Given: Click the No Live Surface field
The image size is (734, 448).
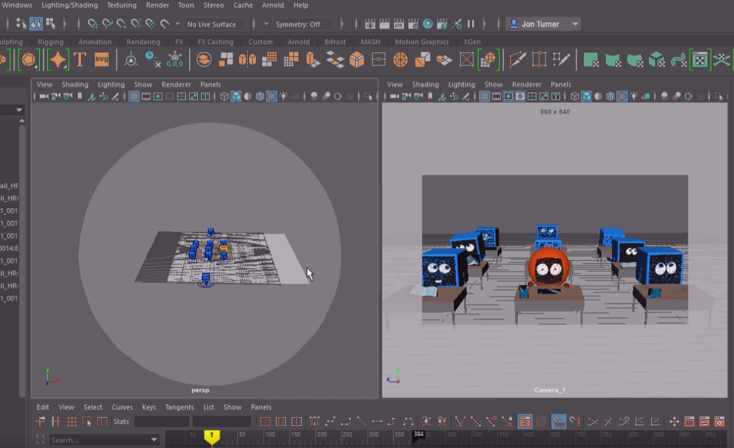Looking at the screenshot, I should 215,24.
